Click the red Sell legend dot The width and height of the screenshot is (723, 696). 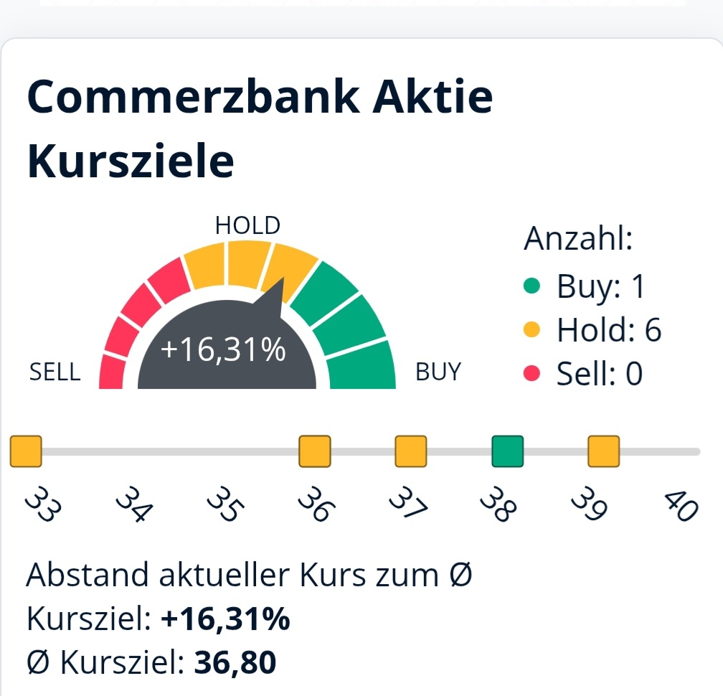coord(531,373)
